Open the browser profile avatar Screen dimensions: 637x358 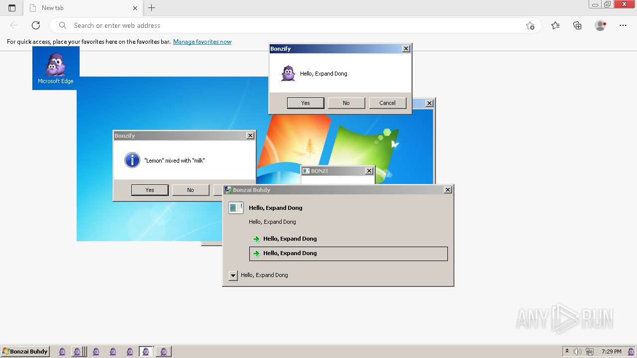coord(601,25)
